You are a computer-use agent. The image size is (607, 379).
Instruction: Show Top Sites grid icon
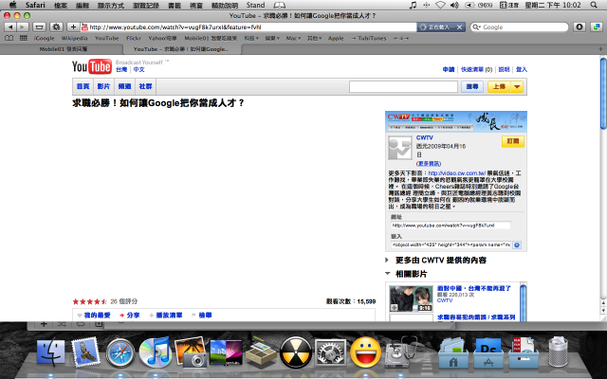pyautogui.click(x=23, y=38)
